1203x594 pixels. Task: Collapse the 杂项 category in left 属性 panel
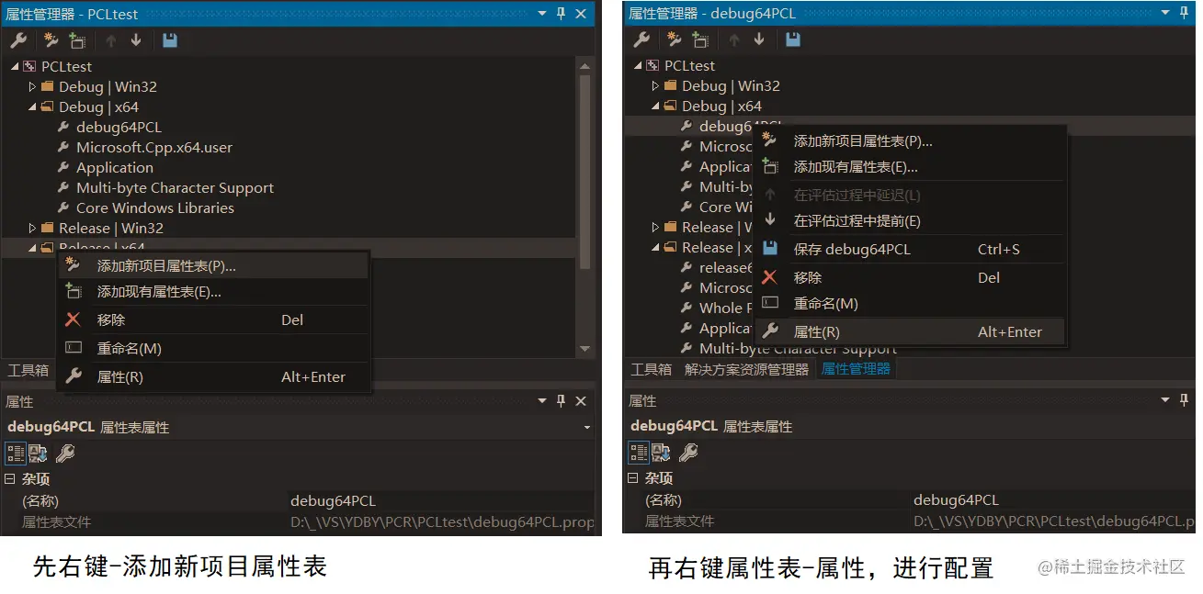[x=10, y=479]
